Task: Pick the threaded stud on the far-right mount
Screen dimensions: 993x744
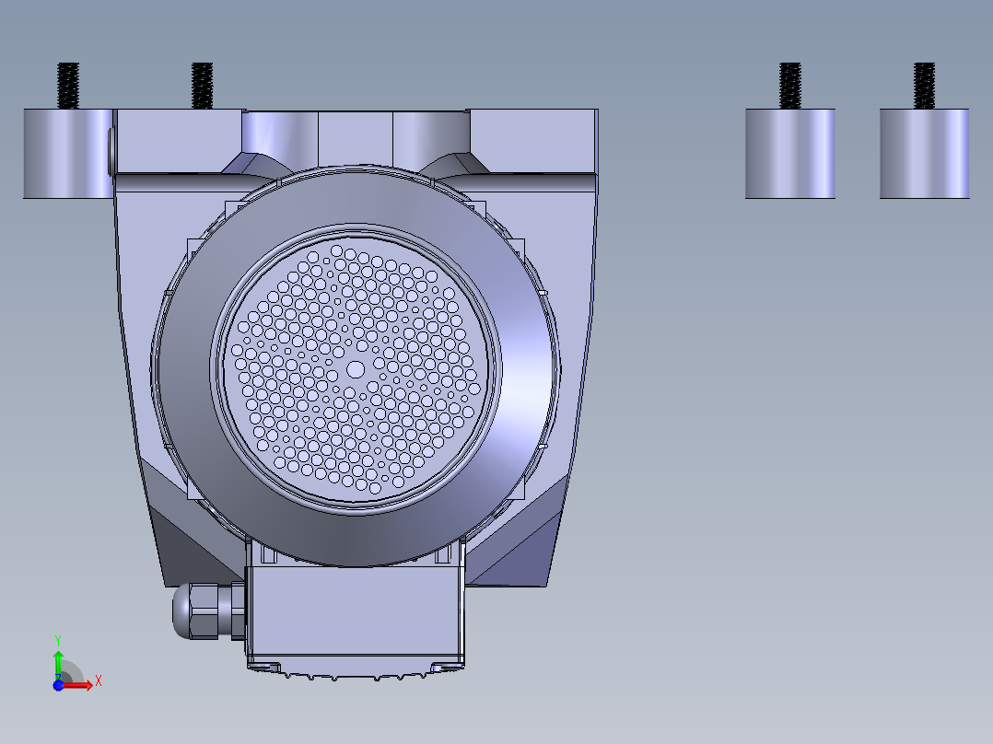Action: click(924, 86)
